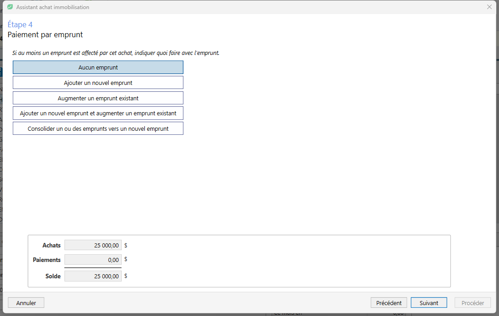
Task: Select the "Aucun emprunt" option
Action: point(98,68)
